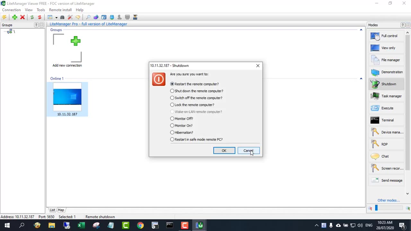Viewport: 411px width, 231px height.
Task: Click the Other modes link
Action: 389,200
